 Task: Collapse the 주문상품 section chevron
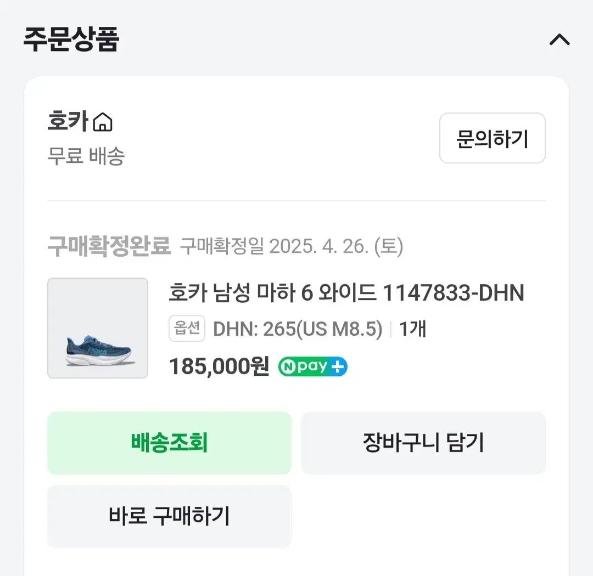tap(560, 40)
